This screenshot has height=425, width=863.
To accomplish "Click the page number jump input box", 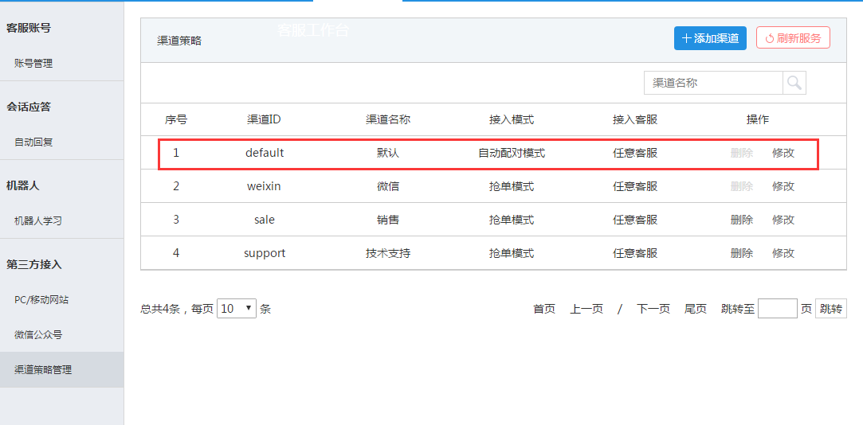I will (777, 309).
